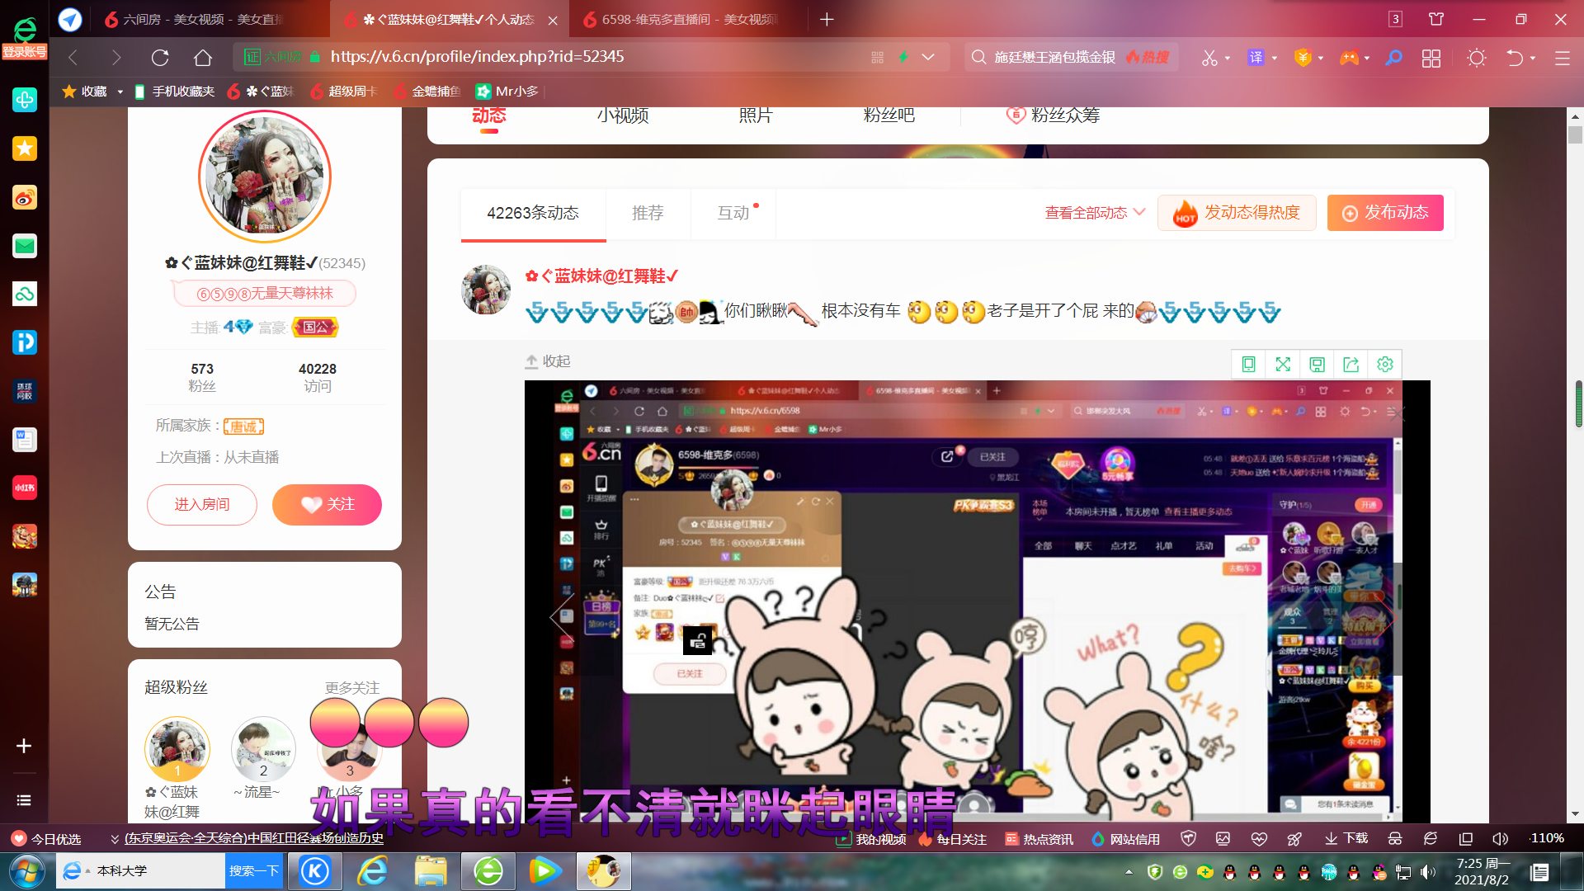Click the shield icon in status bar
Viewport: 1584px width, 891px height.
tap(1188, 838)
